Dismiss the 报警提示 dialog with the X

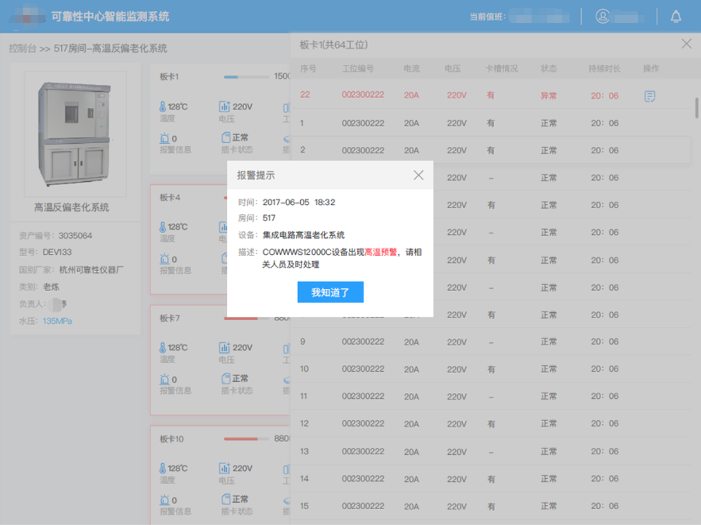(x=418, y=175)
